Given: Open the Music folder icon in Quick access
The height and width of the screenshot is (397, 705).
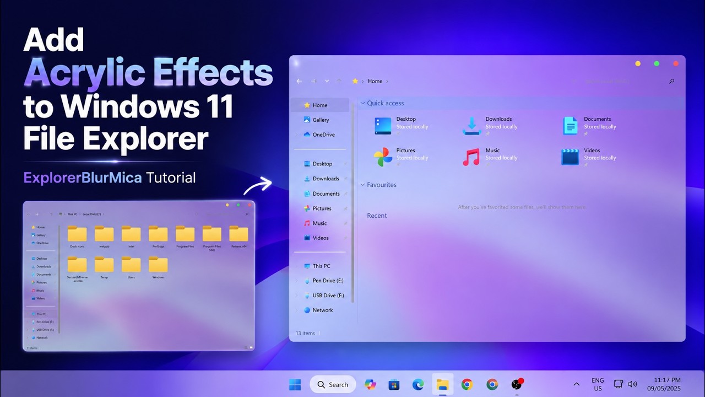Looking at the screenshot, I should (x=471, y=157).
